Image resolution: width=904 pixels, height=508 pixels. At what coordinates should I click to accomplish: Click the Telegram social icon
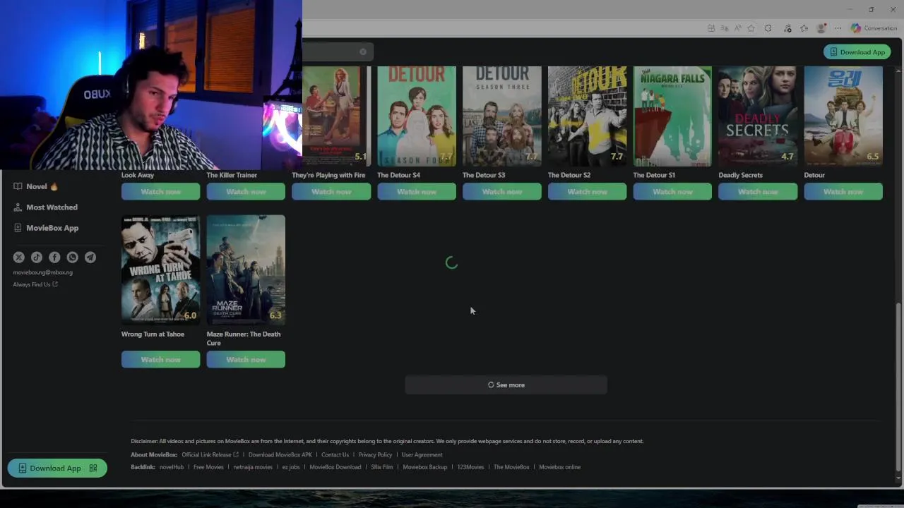point(90,258)
